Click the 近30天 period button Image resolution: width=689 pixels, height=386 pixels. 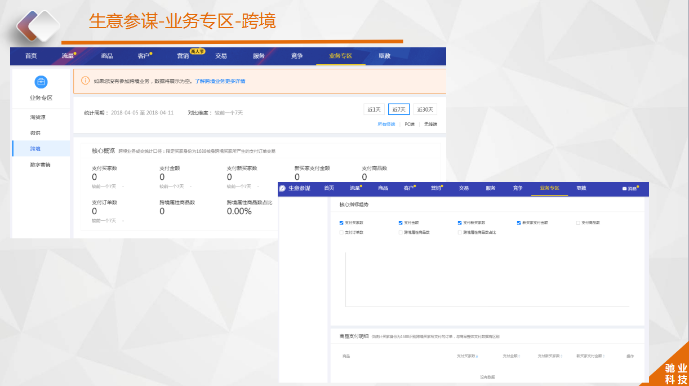(425, 109)
